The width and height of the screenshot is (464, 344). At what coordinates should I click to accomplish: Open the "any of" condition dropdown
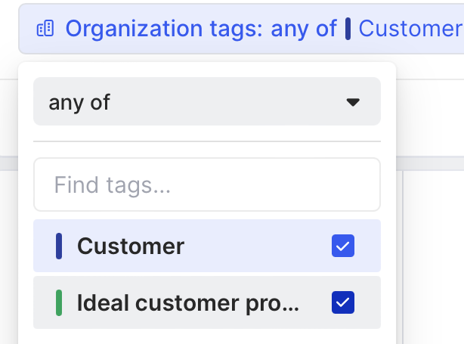tap(206, 102)
